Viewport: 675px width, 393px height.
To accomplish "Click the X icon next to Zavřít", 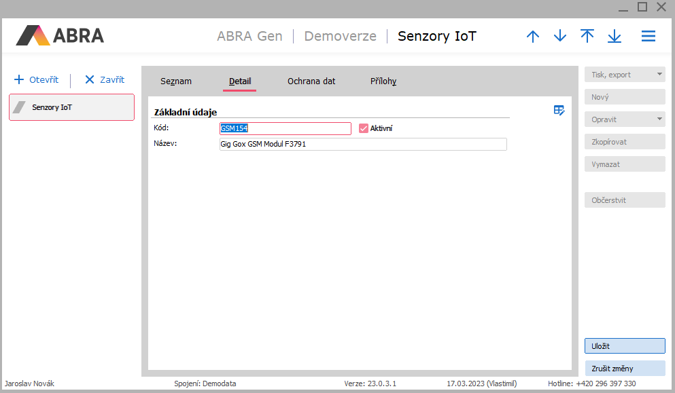I will (x=90, y=80).
